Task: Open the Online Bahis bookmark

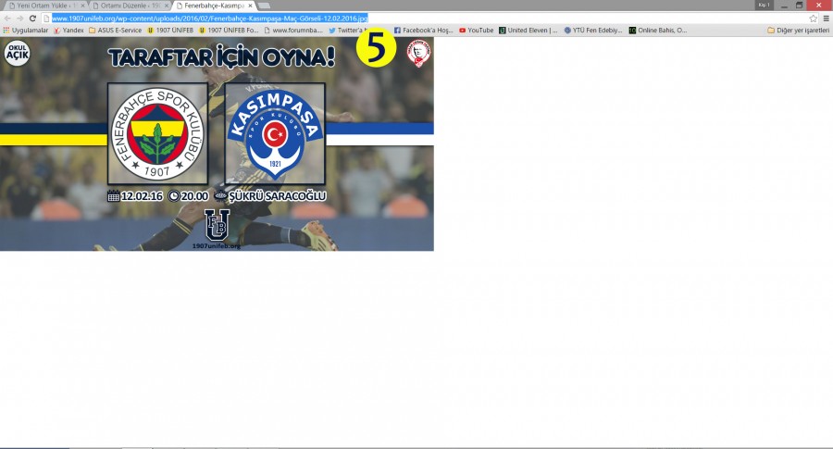Action: [x=657, y=30]
